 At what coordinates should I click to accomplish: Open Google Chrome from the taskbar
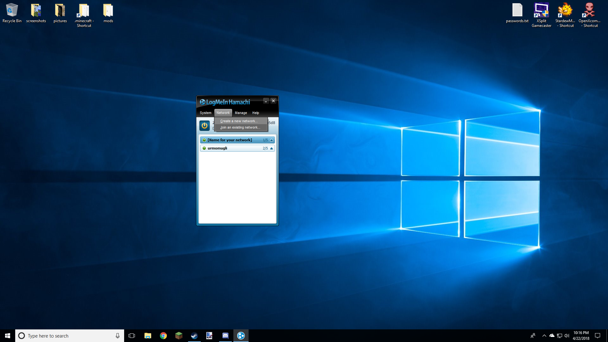[x=163, y=336]
